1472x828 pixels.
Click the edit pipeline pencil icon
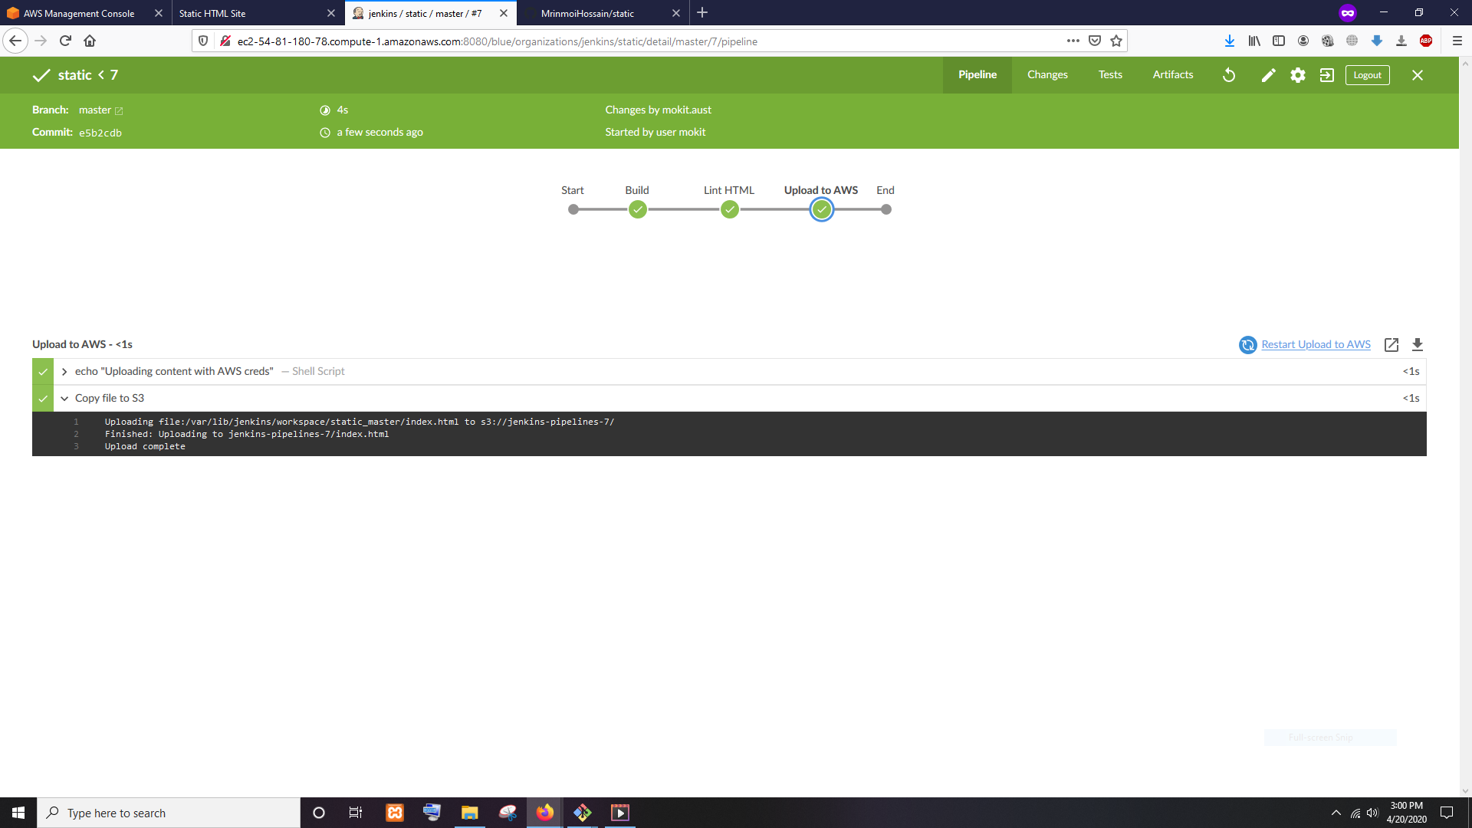coord(1268,75)
